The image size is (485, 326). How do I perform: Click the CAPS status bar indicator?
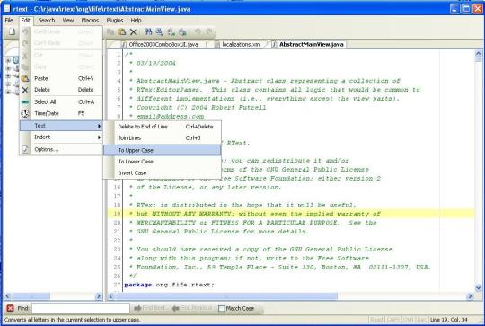392,320
